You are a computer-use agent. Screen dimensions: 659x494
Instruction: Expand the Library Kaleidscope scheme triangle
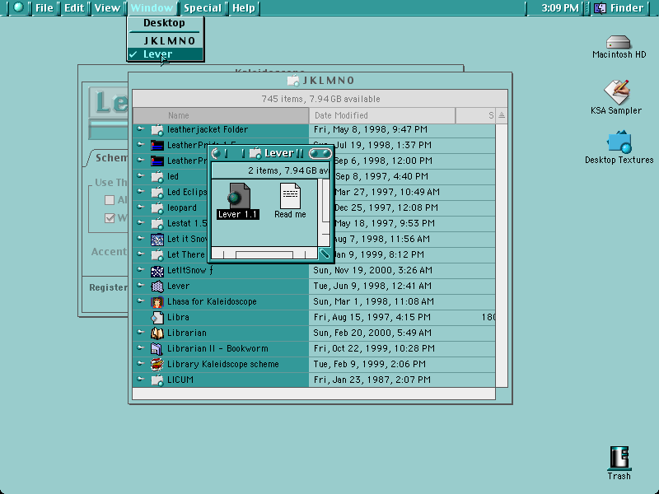[x=140, y=363]
